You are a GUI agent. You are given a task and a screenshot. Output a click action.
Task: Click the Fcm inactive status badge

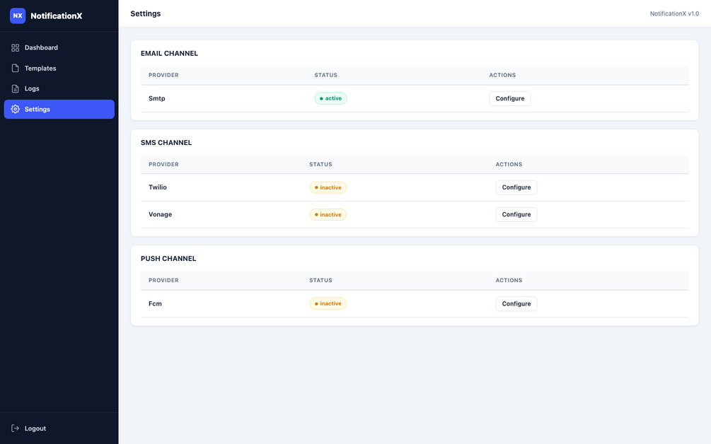coord(328,303)
